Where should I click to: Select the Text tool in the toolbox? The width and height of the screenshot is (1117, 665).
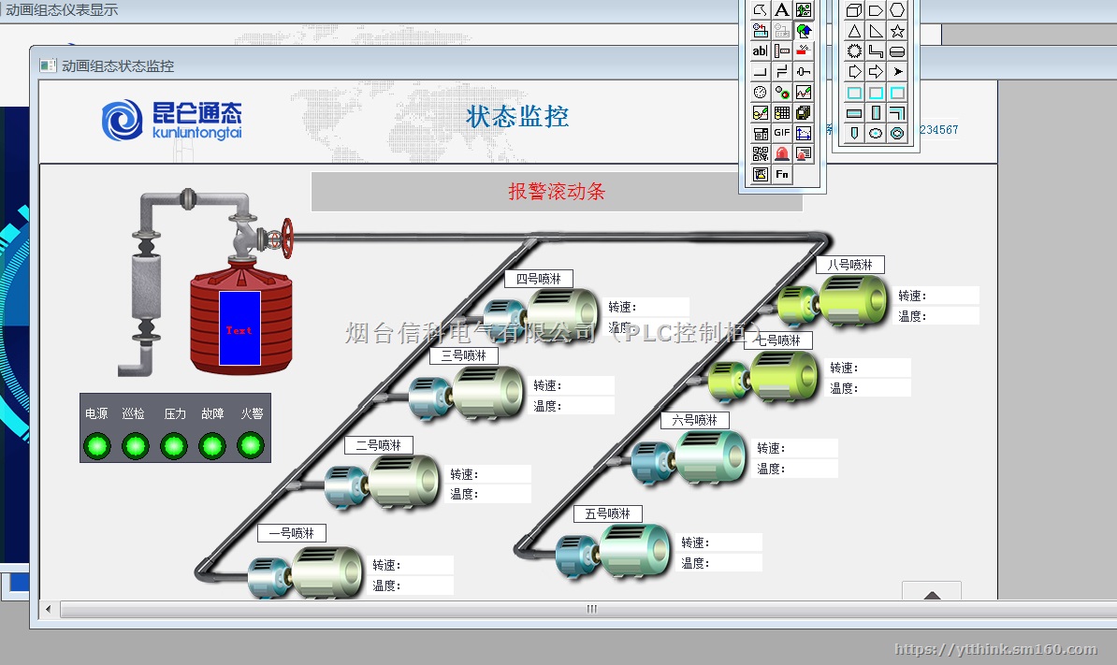[x=782, y=9]
